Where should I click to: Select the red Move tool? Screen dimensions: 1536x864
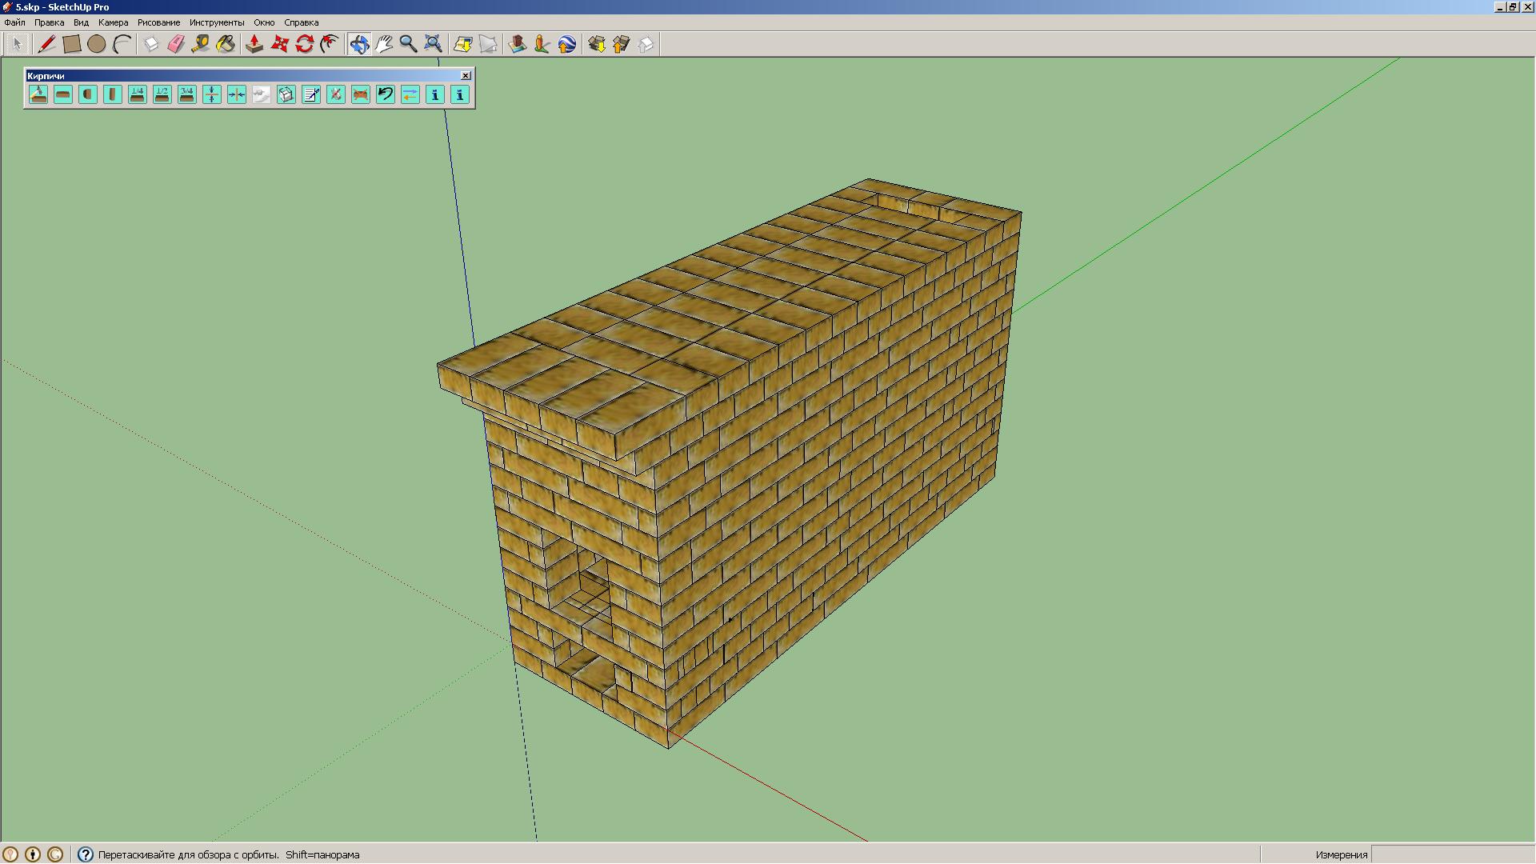(279, 44)
